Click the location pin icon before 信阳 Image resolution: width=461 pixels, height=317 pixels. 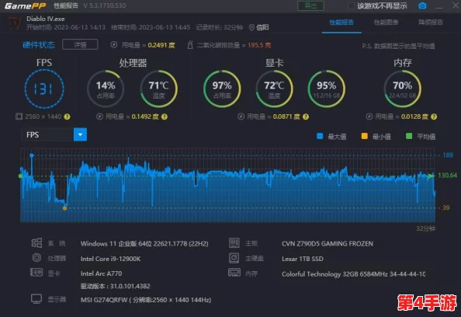[x=251, y=27]
